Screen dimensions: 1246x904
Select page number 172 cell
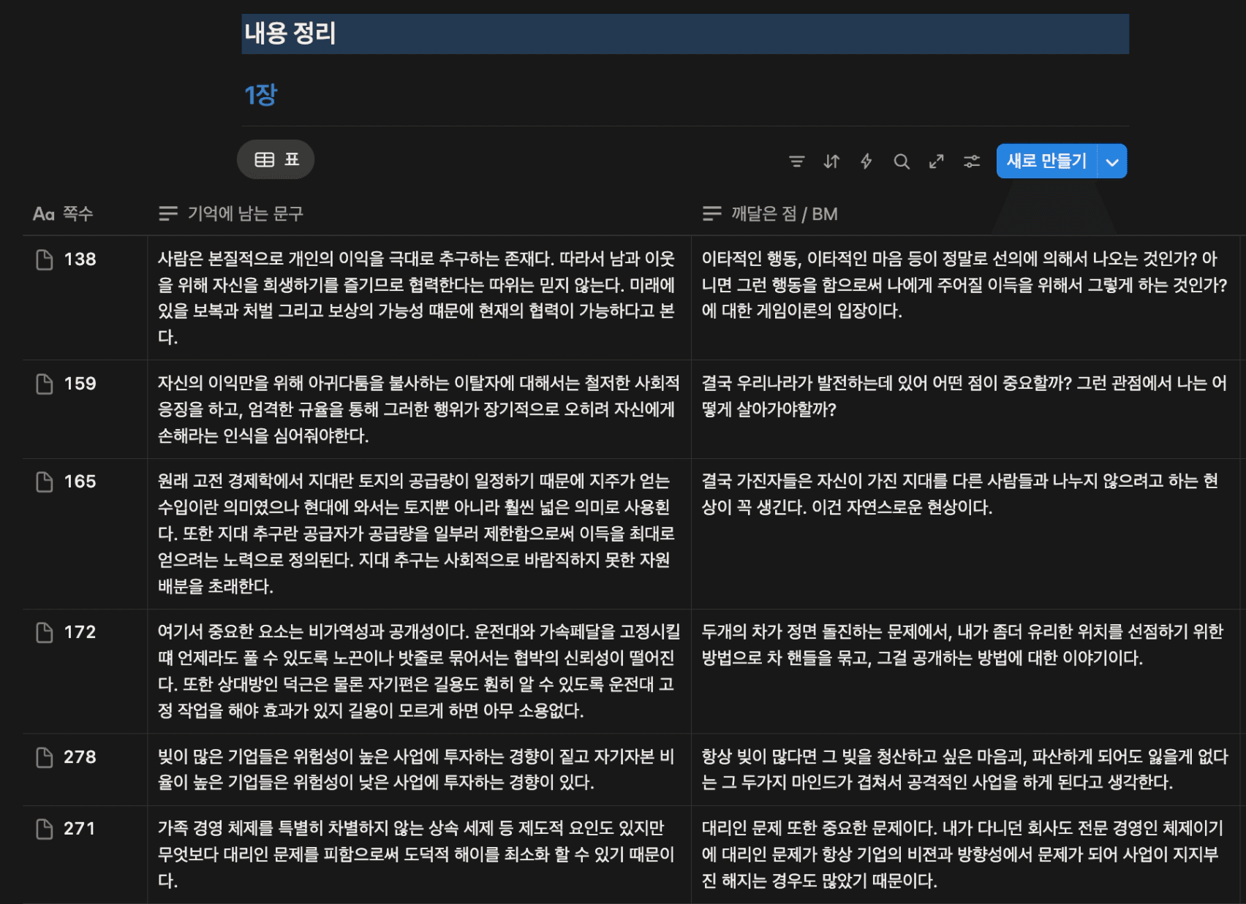(x=85, y=672)
